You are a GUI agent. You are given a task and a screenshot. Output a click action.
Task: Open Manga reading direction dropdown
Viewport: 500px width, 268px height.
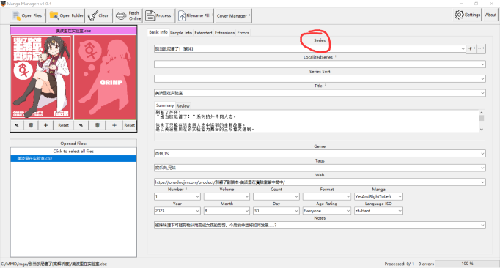coord(400,197)
